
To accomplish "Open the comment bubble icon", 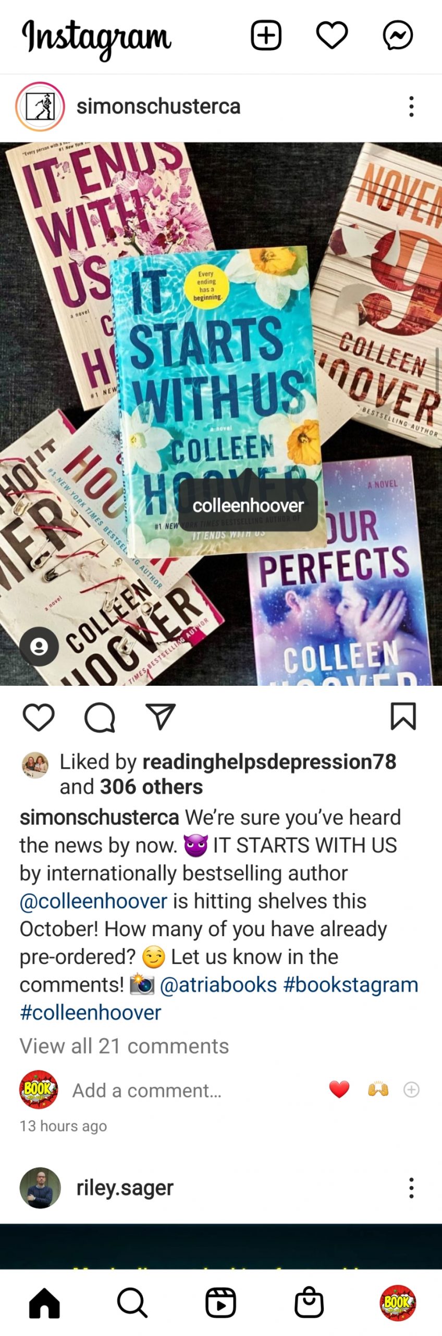I will point(100,718).
